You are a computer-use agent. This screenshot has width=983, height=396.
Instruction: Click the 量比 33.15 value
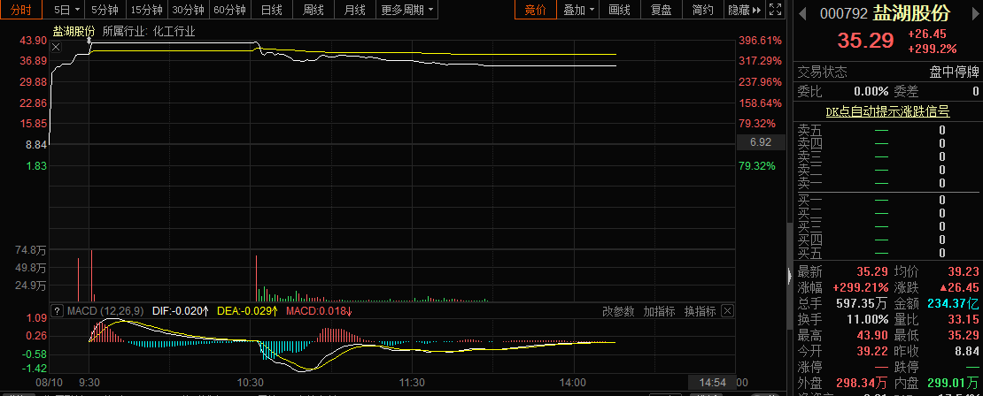(963, 320)
